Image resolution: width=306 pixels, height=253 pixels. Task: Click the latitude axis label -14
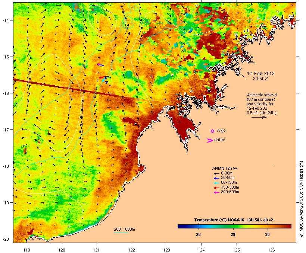point(6,20)
